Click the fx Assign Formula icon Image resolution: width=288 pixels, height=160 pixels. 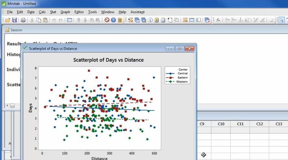tap(218, 20)
